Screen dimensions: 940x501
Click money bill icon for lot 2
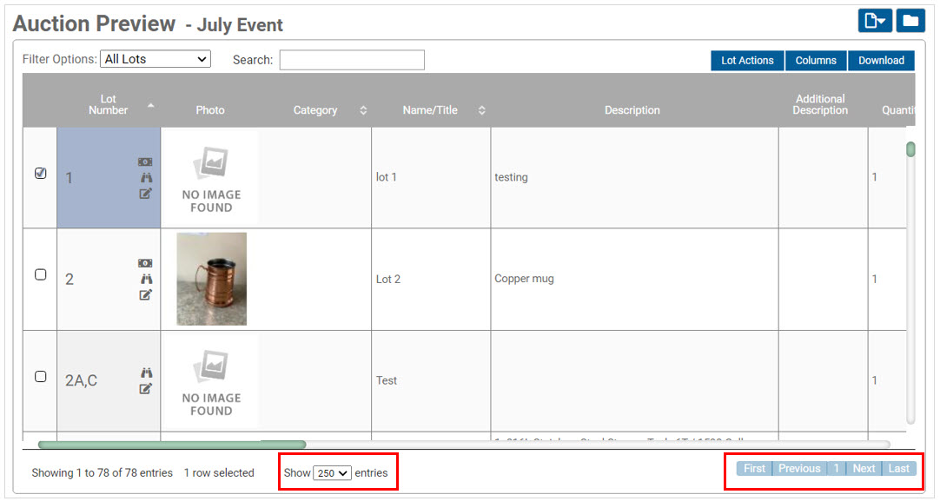145,263
